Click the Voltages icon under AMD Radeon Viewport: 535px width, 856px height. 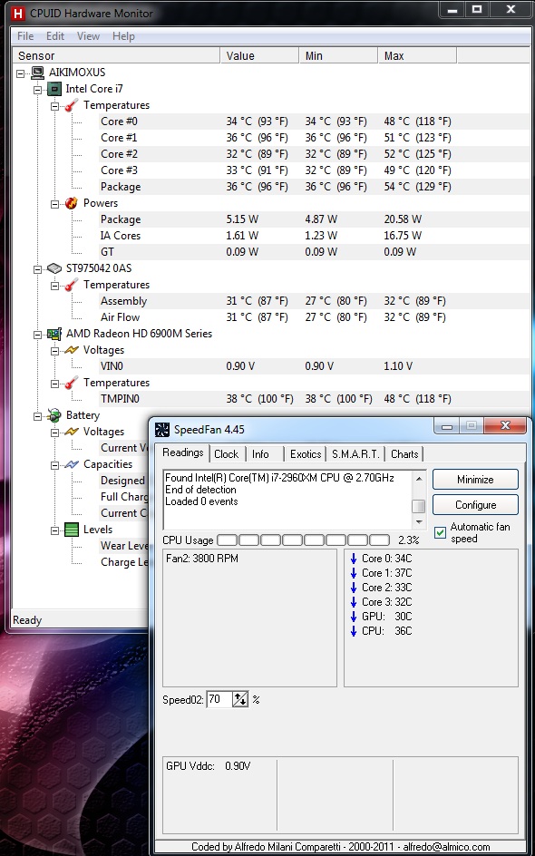pos(72,351)
